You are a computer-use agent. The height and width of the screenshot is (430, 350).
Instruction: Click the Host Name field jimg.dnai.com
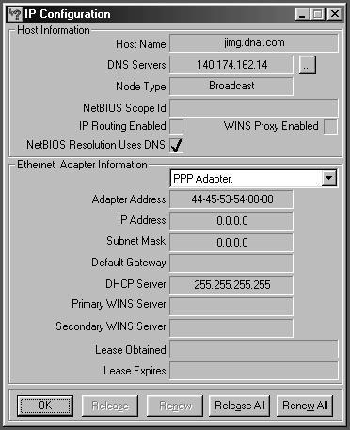[254, 43]
